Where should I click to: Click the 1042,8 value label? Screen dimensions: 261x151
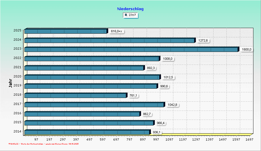click(173, 105)
